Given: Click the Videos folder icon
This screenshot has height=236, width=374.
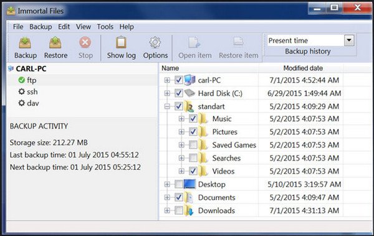Looking at the screenshot, I should click(203, 171).
